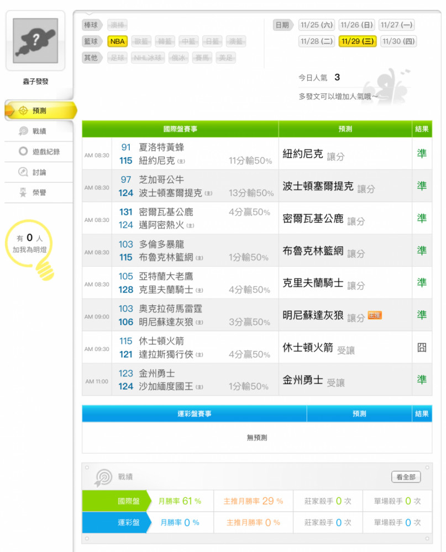Click team name 達拉斯獨行俠
The width and height of the screenshot is (446, 552).
point(166,354)
